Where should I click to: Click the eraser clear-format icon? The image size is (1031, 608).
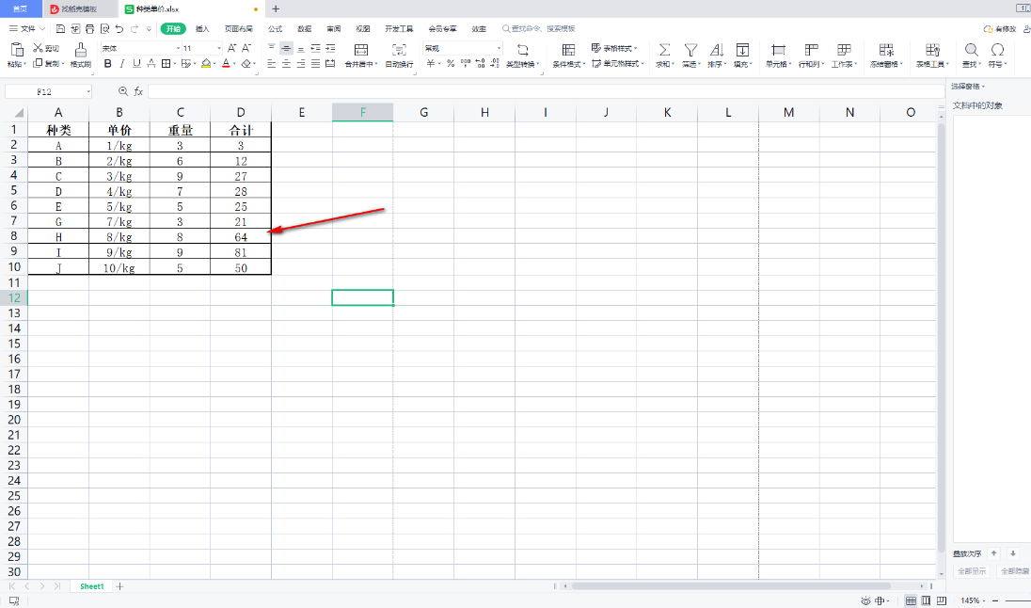tap(246, 64)
